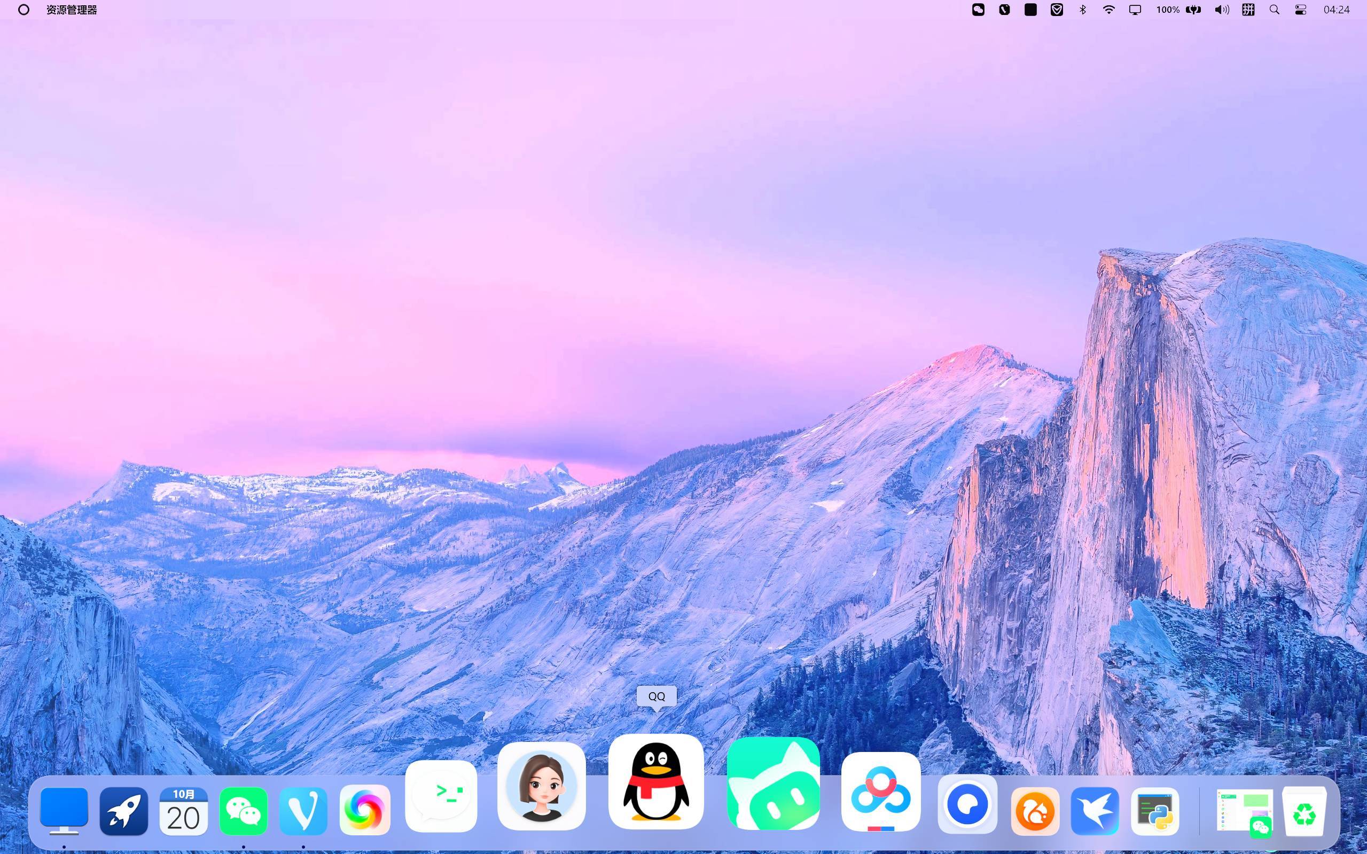Screen dimensions: 1367x854
Task: Open the 资源管理器 menu in menu bar
Action: click(x=72, y=10)
